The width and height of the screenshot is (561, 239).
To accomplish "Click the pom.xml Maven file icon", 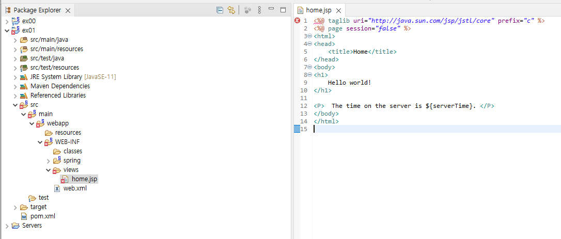I will click(24, 216).
